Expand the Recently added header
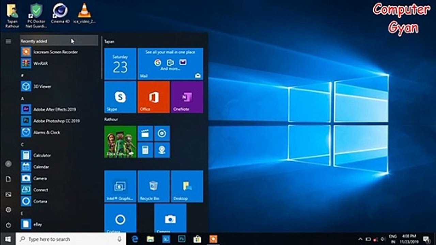The image size is (436, 245). [59, 41]
